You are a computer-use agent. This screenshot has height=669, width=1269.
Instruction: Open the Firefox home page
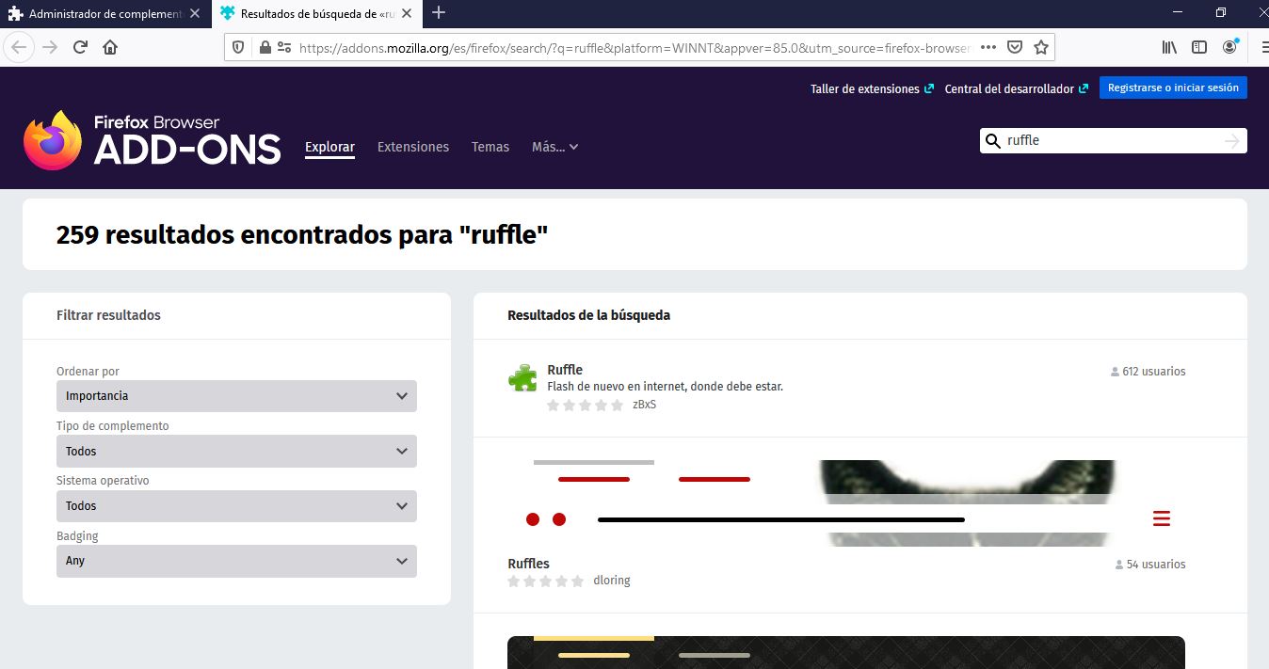(110, 47)
